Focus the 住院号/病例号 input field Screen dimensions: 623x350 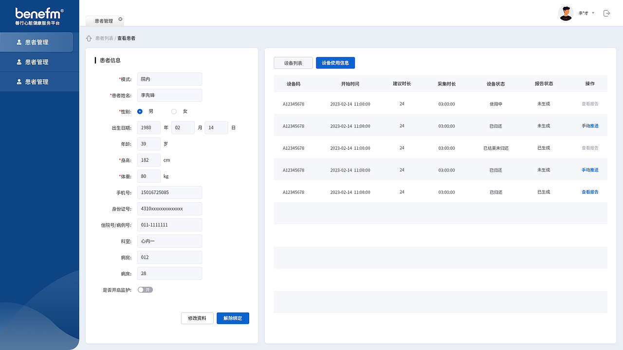point(169,225)
